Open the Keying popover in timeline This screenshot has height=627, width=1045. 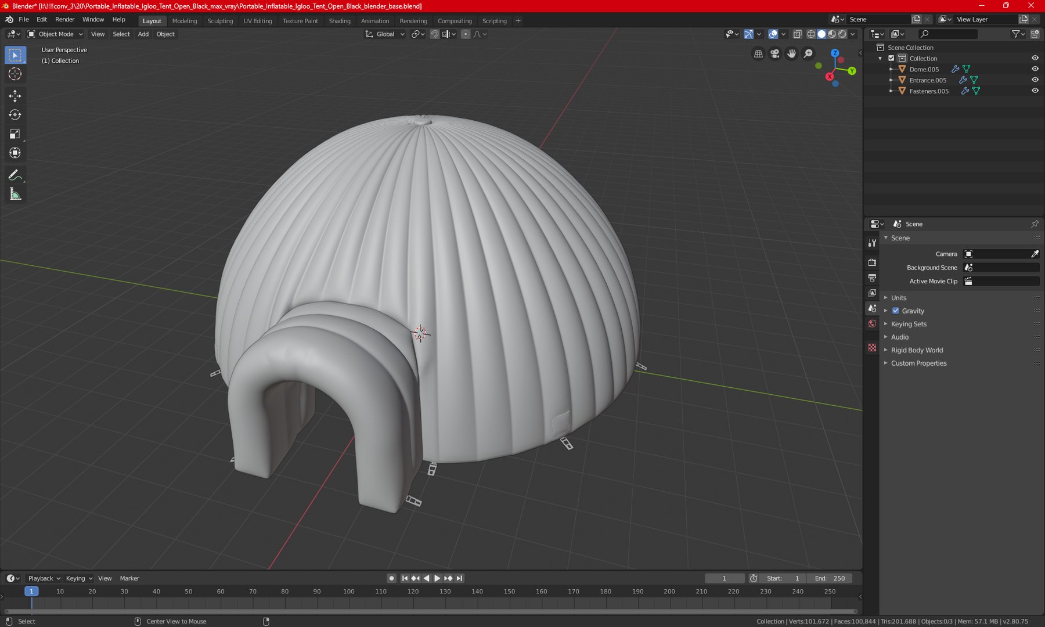point(78,578)
